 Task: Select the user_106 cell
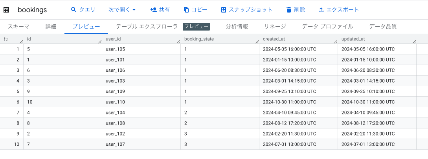coord(141,70)
